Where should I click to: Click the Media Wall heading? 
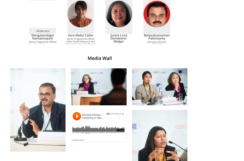100,58
